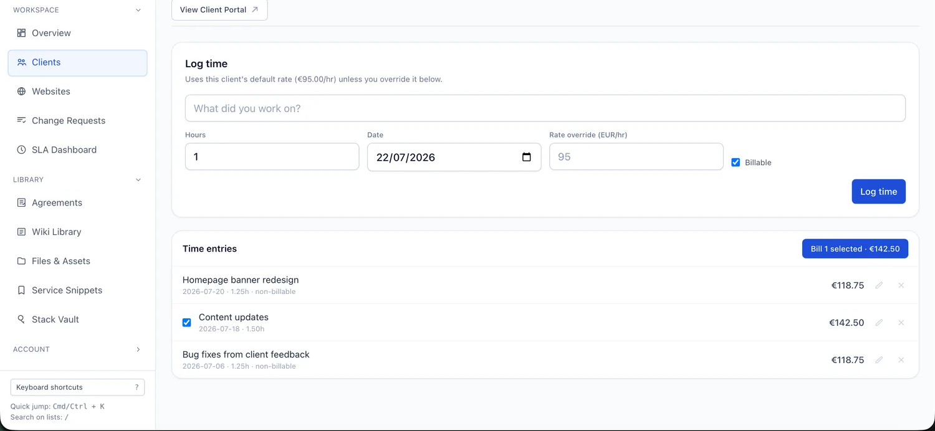
Task: Uncheck the Billable checkbox
Action: point(736,163)
